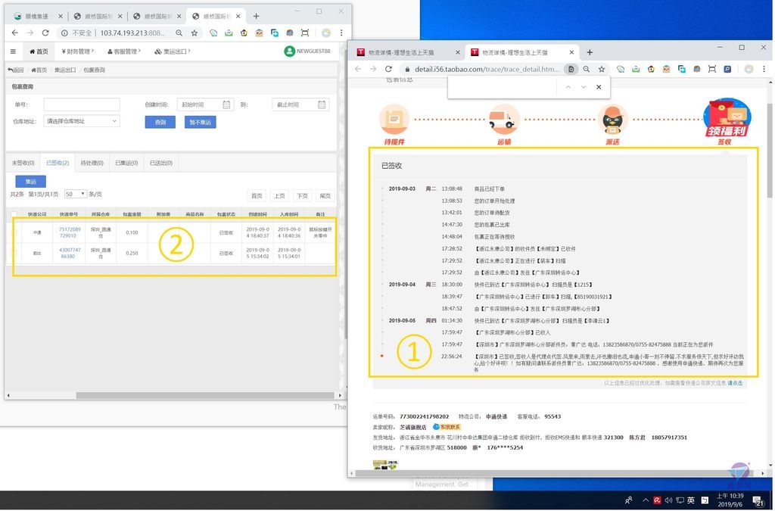Reload the page in the left browser window
The image size is (775, 511).
point(45,33)
